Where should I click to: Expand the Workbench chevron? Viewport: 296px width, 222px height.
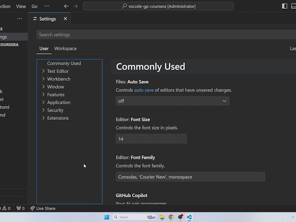click(x=43, y=79)
